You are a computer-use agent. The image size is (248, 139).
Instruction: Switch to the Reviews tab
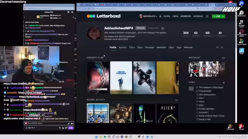point(150,47)
